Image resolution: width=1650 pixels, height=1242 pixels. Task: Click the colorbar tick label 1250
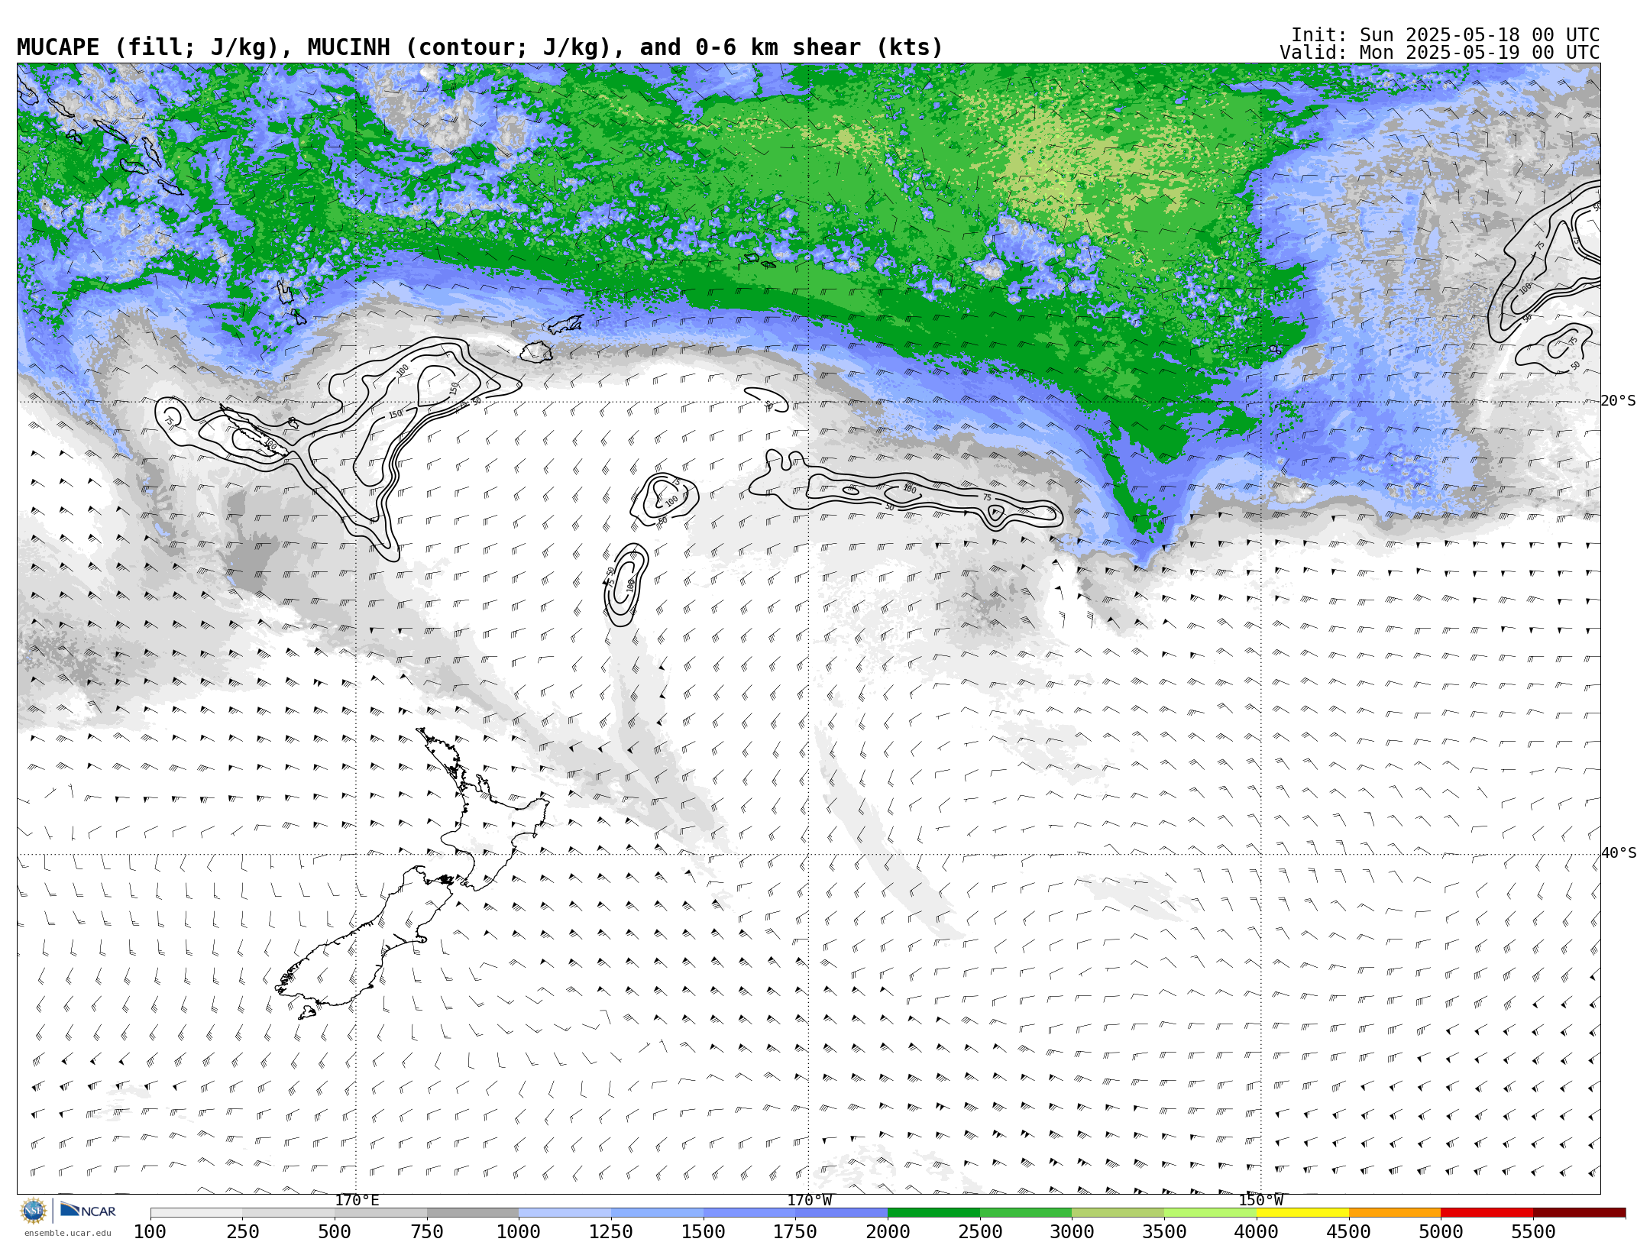coord(611,1232)
